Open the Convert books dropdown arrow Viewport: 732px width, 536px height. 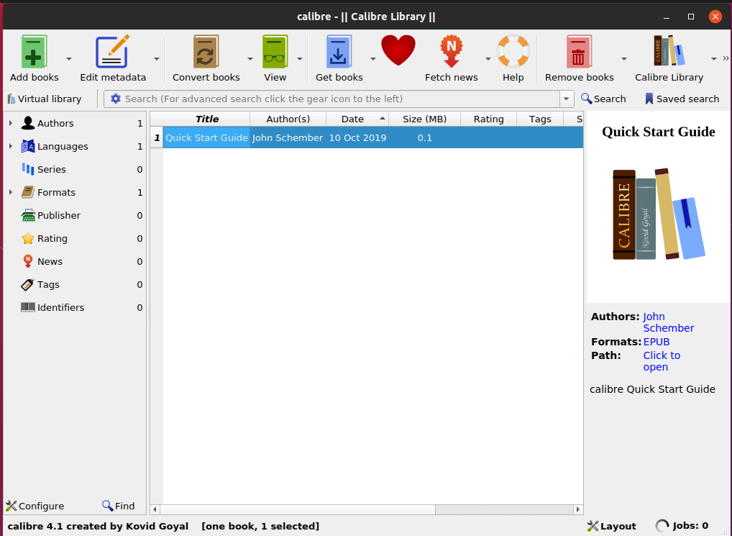coord(250,59)
